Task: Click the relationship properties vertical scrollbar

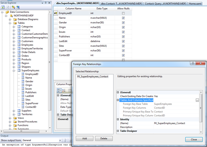Action: pyautogui.click(x=201, y=110)
